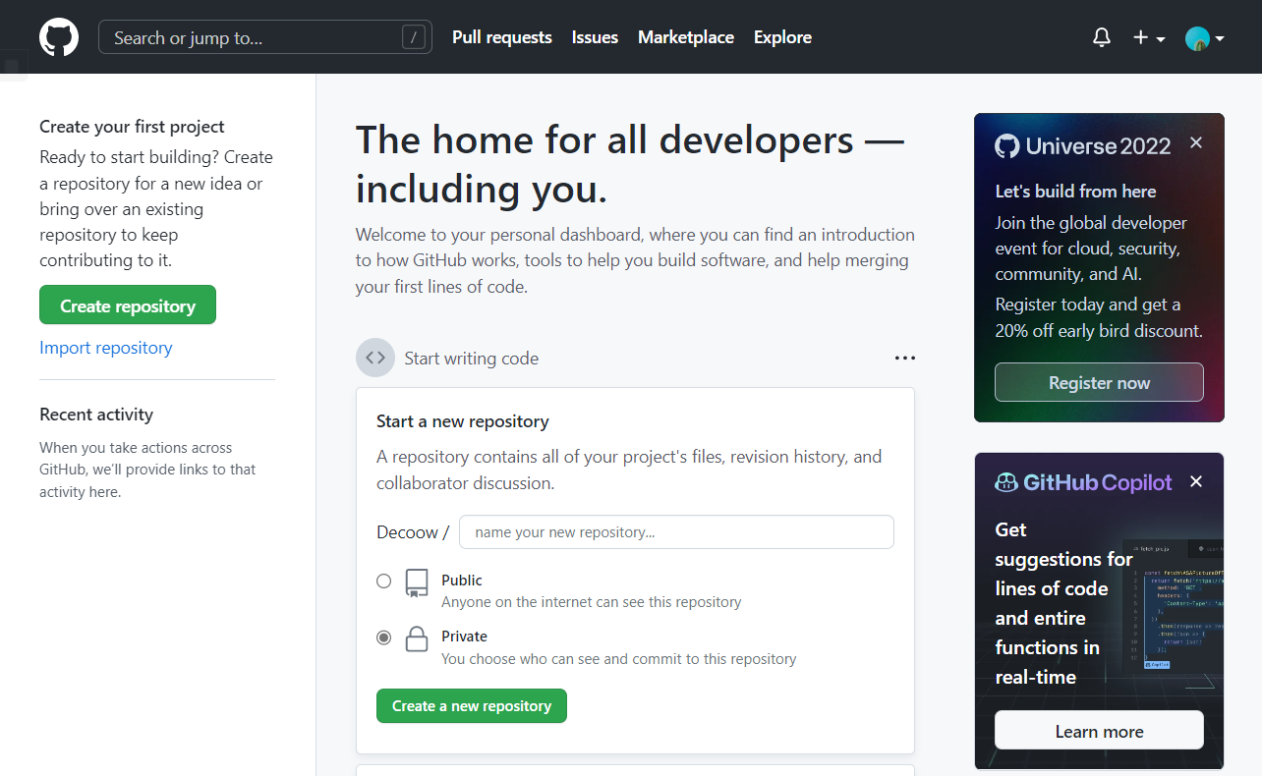Select the Public radio button
Screen dimensions: 1262x776
(384, 581)
